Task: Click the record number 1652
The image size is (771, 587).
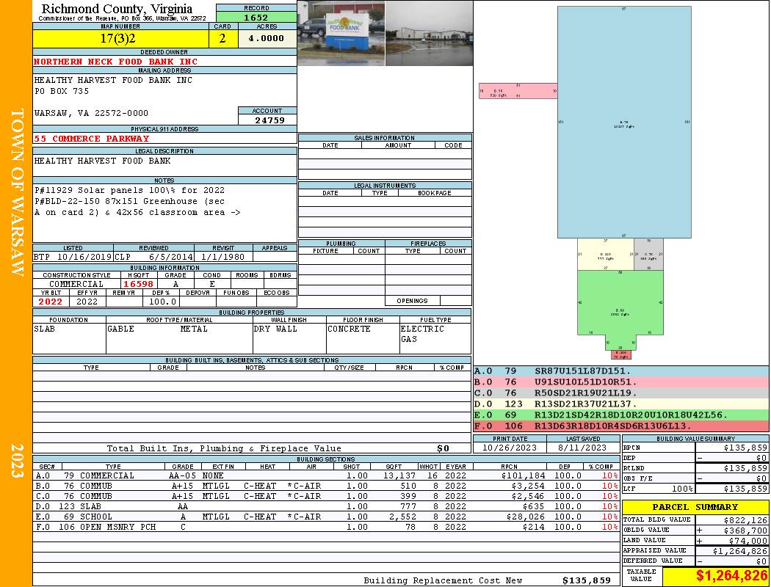Action: click(256, 17)
